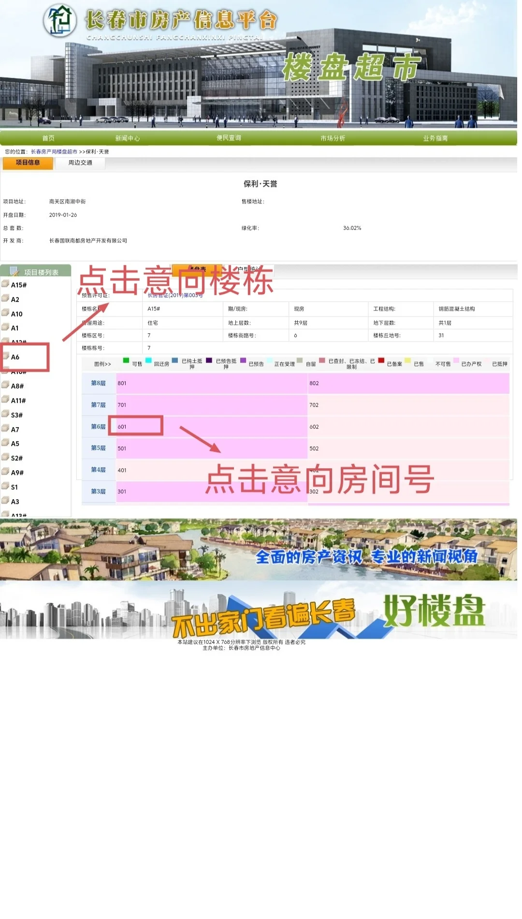Switch to the 周边交通 tab
Screen dimensions: 522x919
(x=80, y=163)
